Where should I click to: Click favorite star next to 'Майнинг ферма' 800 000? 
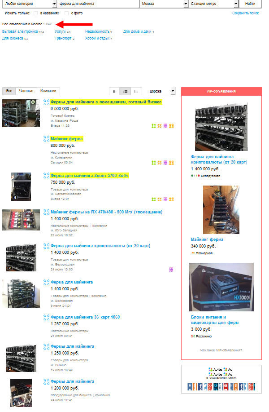(46, 138)
